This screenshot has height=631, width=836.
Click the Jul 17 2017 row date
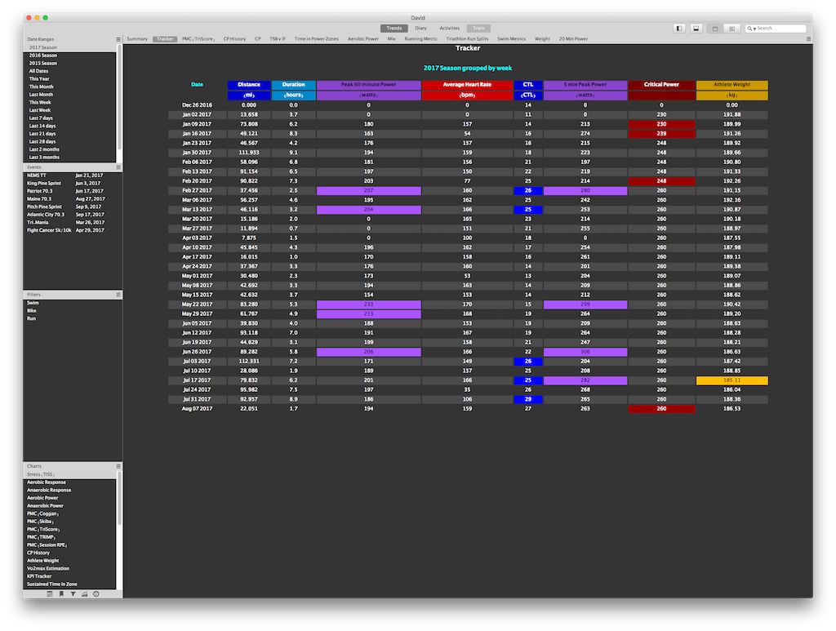tap(197, 380)
